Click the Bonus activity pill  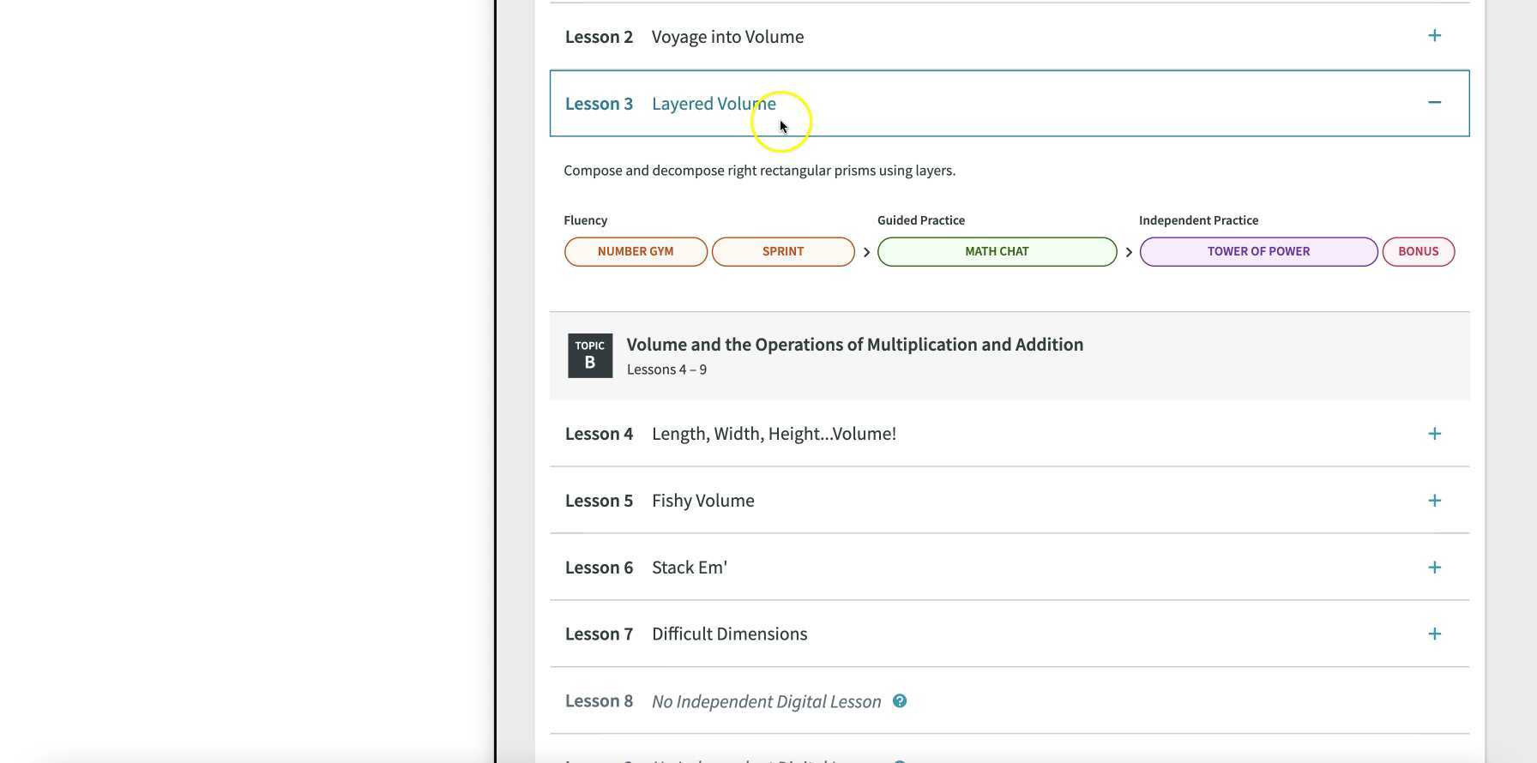tap(1418, 252)
